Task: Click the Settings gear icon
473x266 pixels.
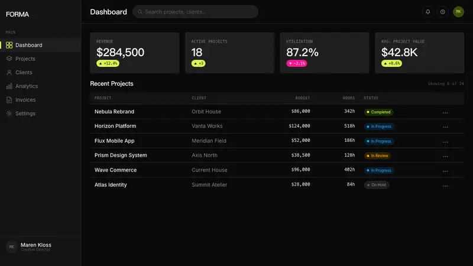Action: tap(9, 113)
